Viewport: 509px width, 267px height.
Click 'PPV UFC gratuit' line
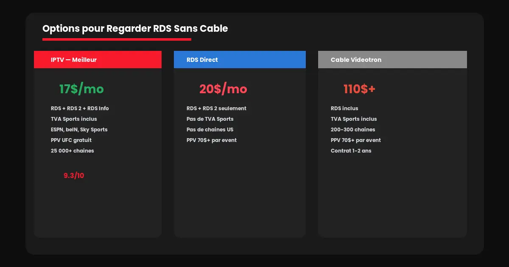71,140
